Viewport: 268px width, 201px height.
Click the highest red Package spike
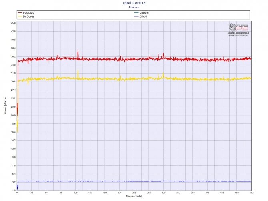(78, 51)
